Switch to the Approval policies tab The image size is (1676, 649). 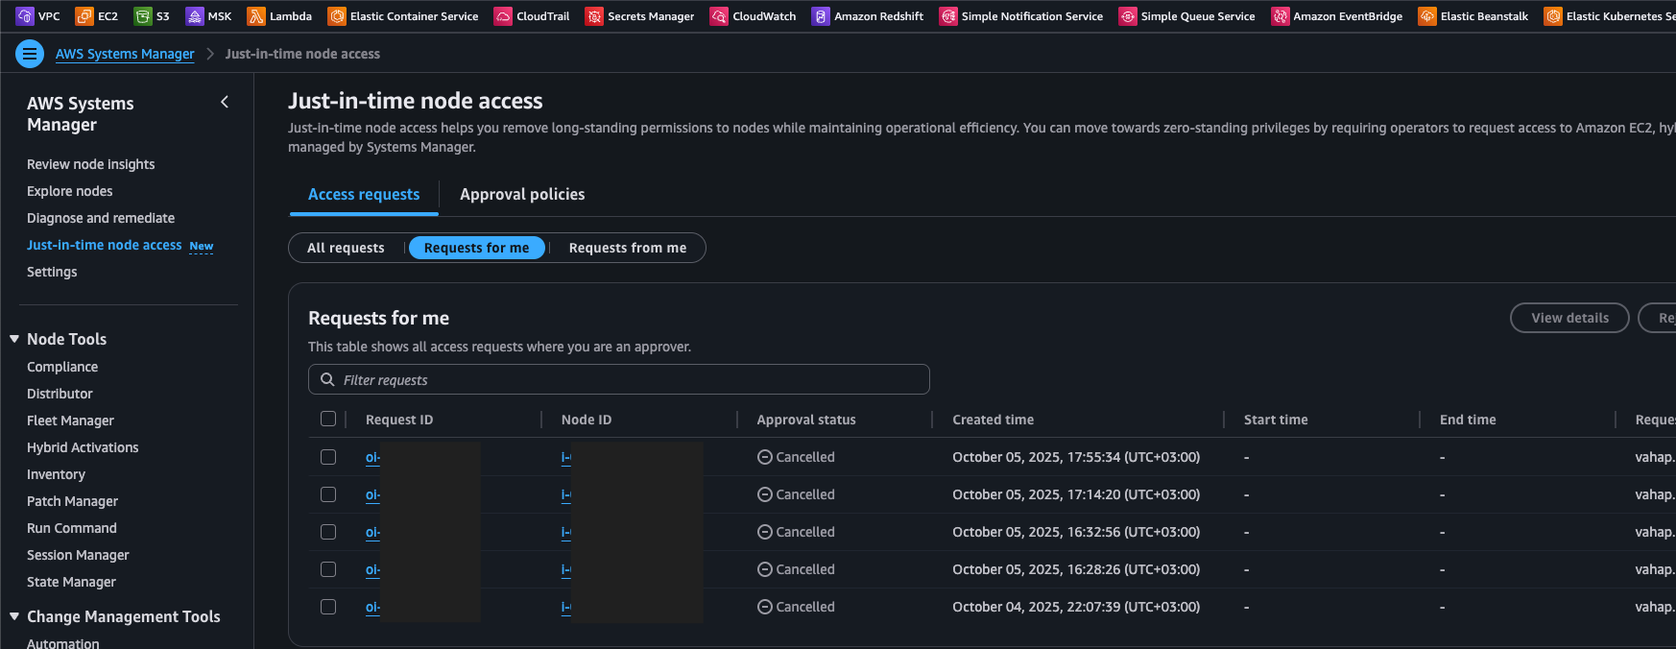point(522,194)
